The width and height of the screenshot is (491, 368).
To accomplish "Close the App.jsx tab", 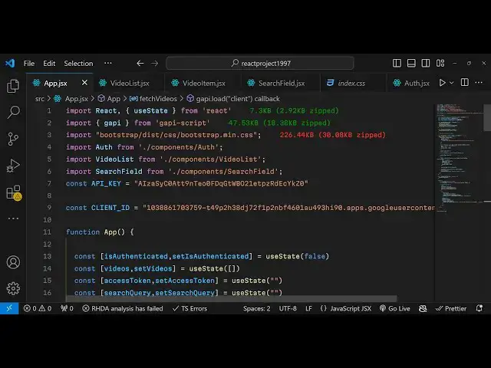I will tap(84, 83).
